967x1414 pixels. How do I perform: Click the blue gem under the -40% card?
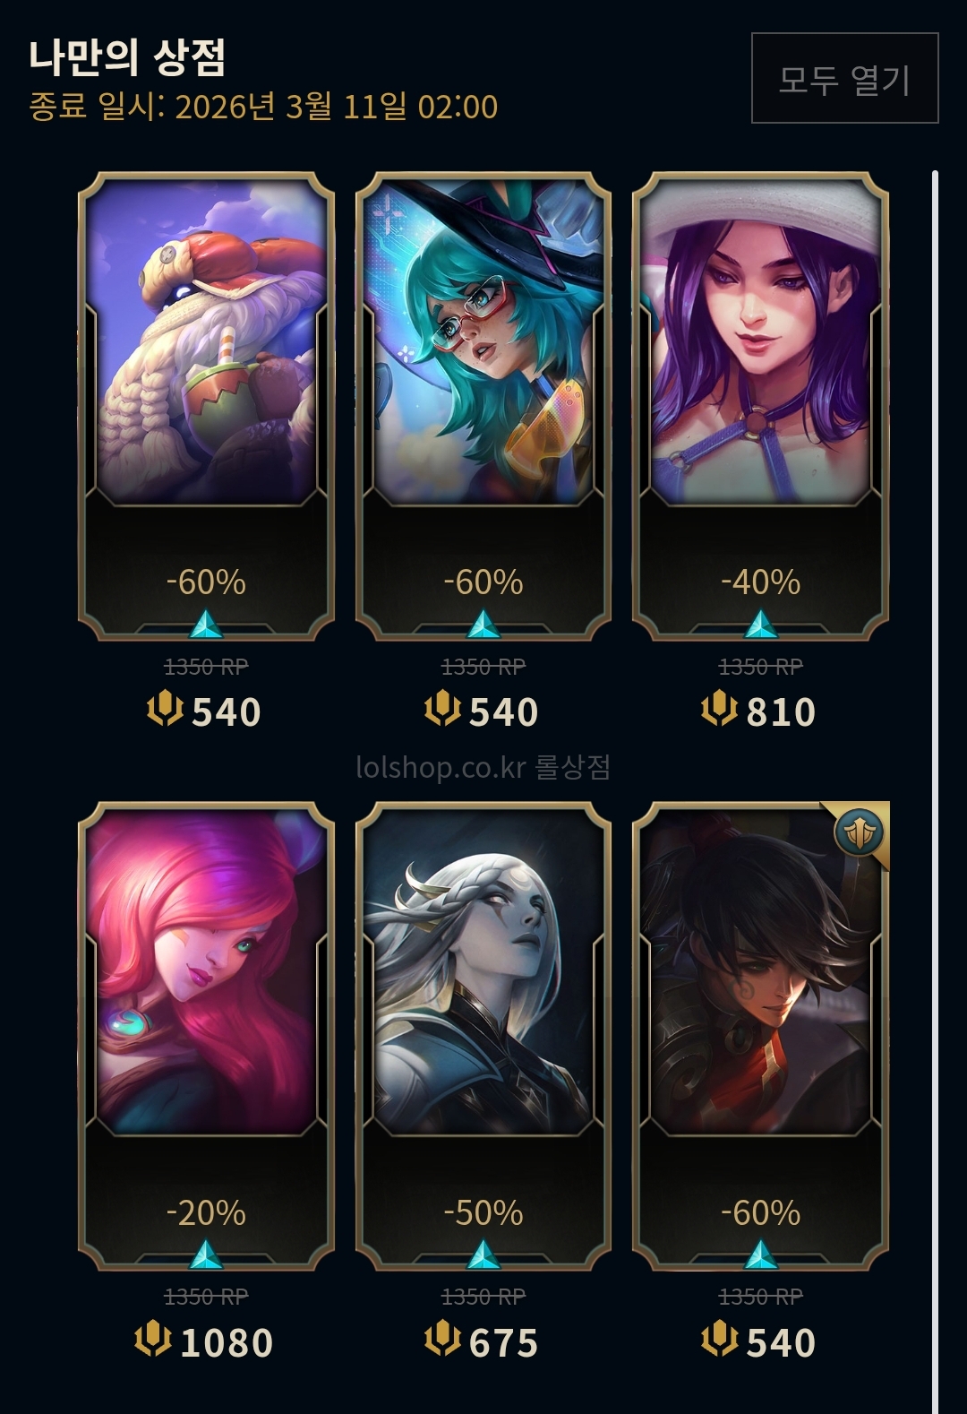760,624
